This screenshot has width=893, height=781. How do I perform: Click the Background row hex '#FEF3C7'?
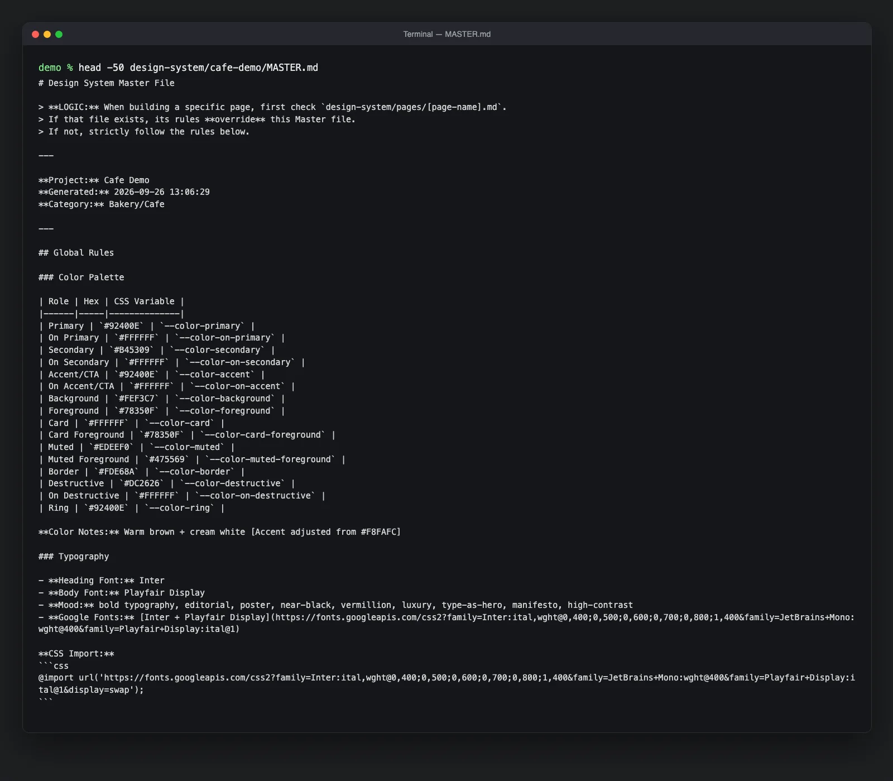click(x=137, y=399)
